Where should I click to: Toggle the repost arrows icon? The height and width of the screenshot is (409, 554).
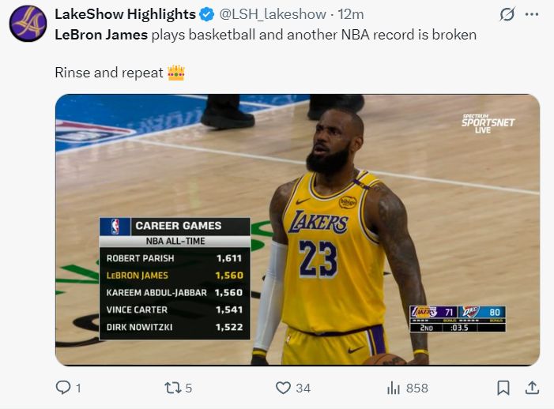coord(171,388)
